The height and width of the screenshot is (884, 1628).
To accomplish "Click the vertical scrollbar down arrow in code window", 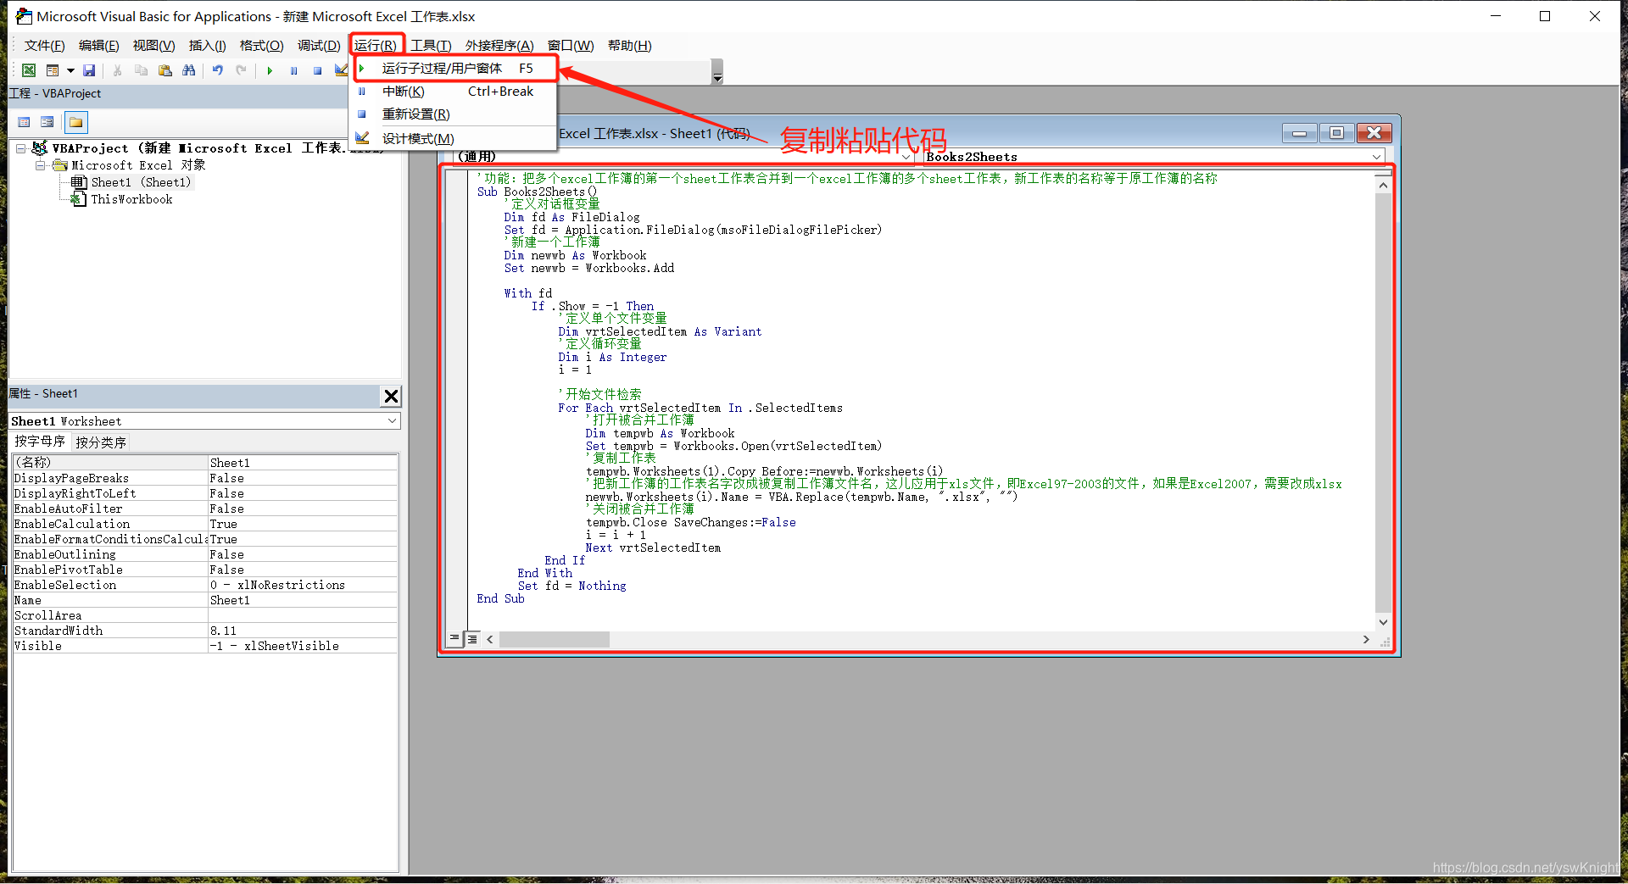I will (x=1383, y=622).
